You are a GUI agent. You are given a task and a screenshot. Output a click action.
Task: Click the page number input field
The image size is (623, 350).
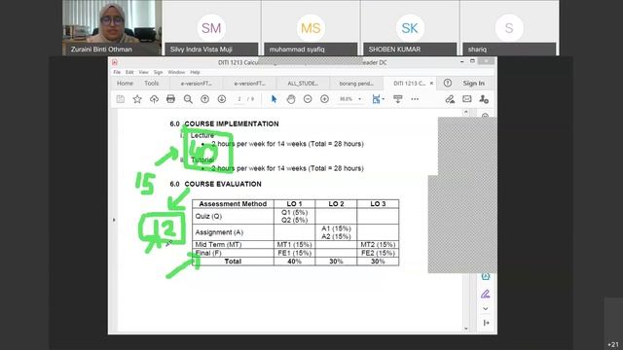click(x=239, y=99)
